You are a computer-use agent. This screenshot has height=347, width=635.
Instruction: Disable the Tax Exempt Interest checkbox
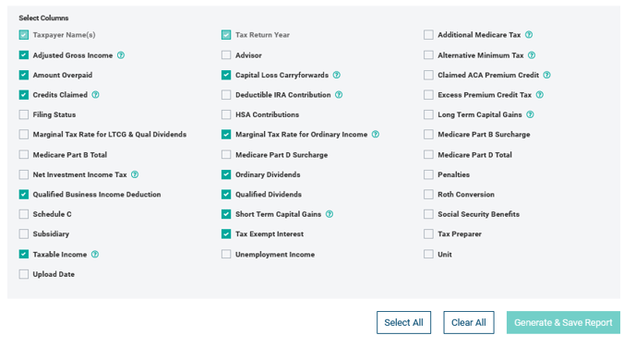tap(226, 234)
